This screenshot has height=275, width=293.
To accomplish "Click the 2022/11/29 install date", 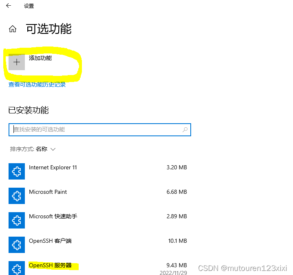I will click(x=173, y=273).
